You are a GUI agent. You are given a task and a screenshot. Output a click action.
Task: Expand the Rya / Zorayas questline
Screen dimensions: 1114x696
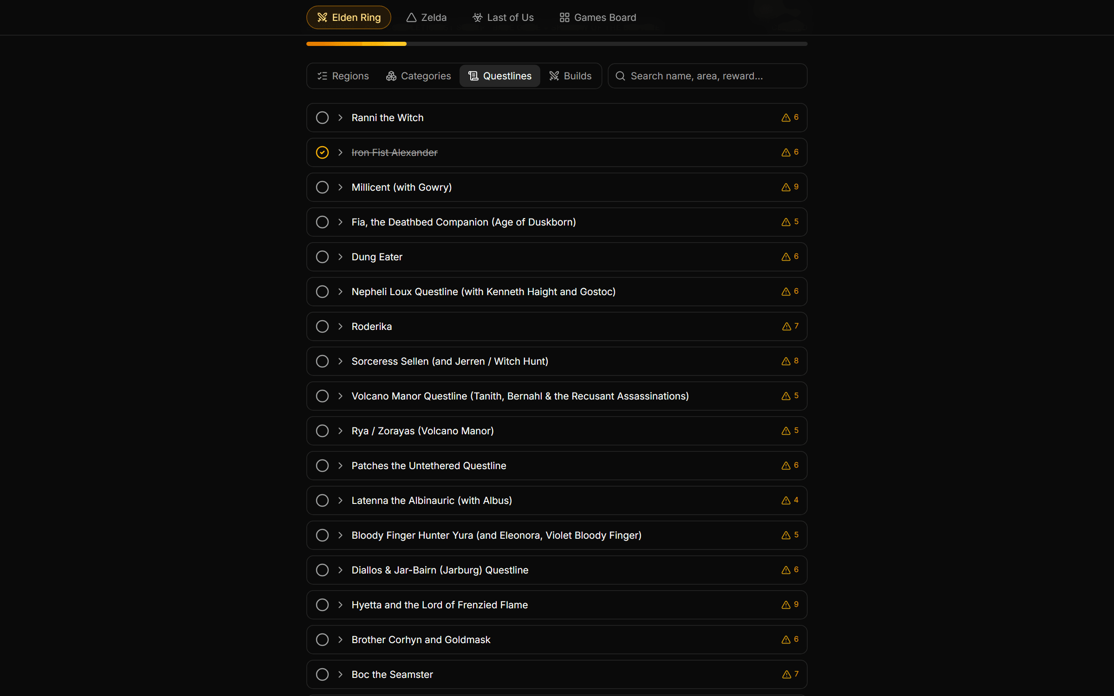coord(340,431)
